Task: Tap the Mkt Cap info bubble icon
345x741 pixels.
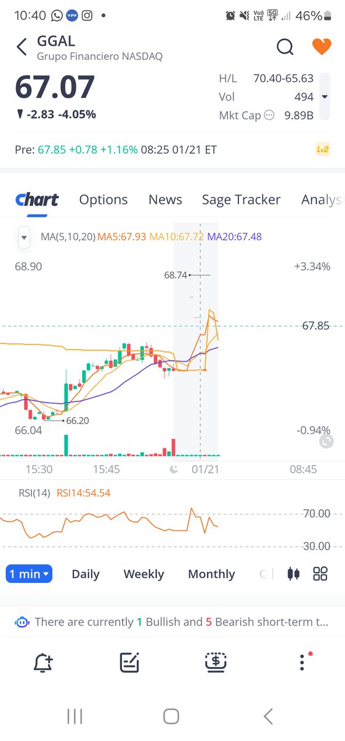Action: (x=269, y=115)
